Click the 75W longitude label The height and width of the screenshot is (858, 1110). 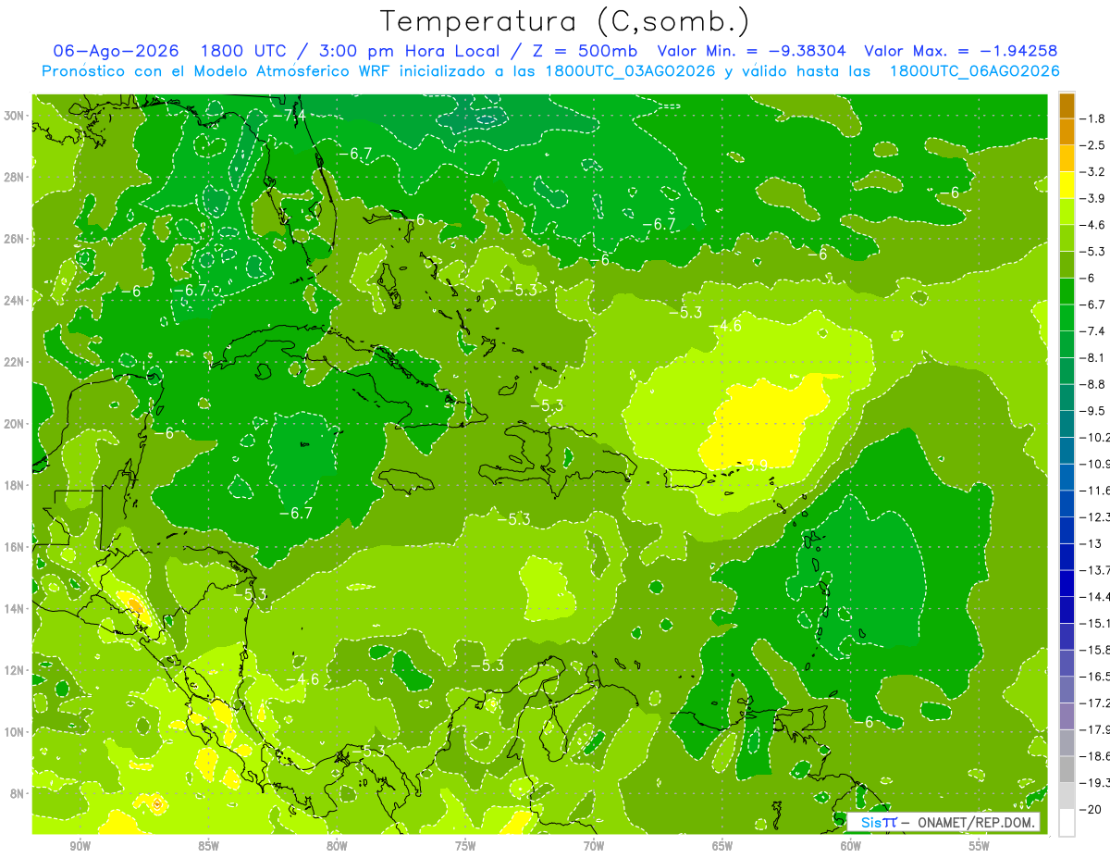(x=465, y=846)
